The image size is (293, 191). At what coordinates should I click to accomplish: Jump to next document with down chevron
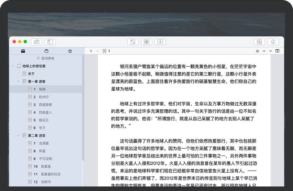click(270, 51)
